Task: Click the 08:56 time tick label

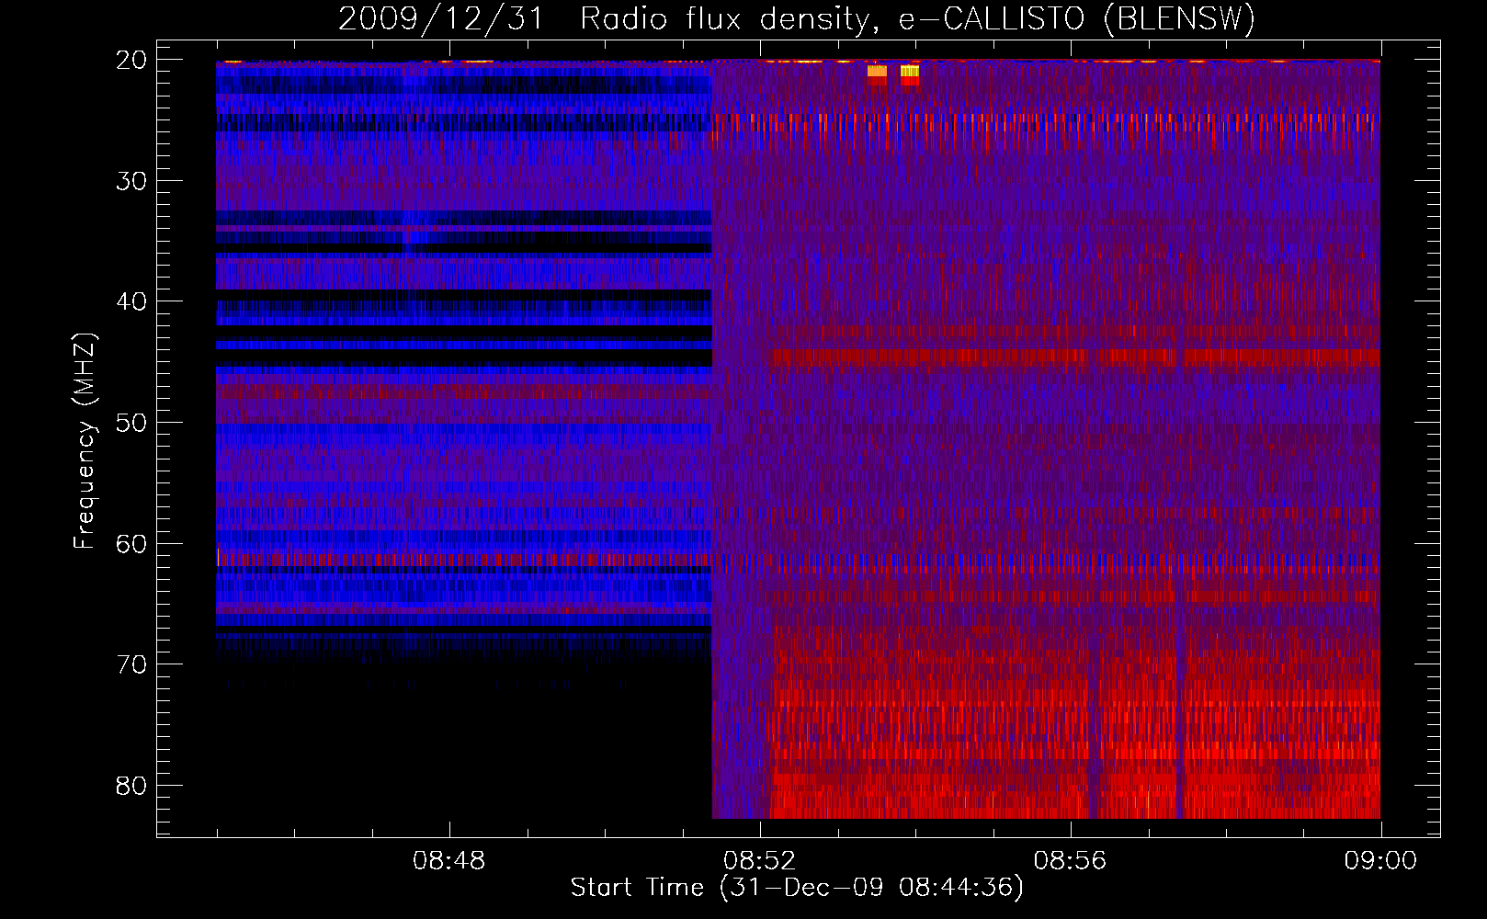Action: point(1070,861)
